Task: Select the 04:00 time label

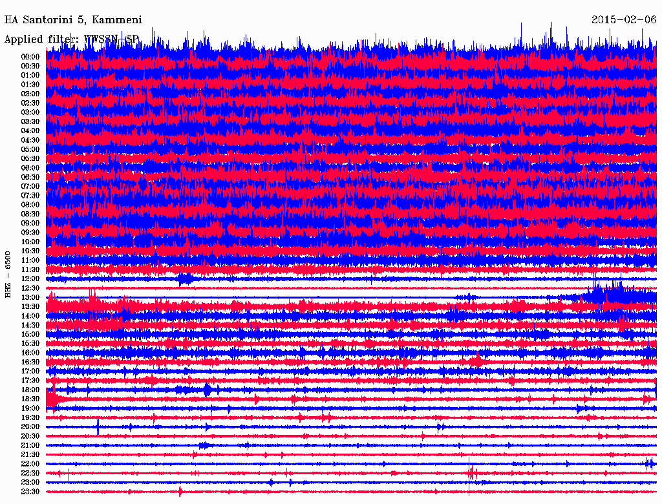Action: [x=30, y=131]
